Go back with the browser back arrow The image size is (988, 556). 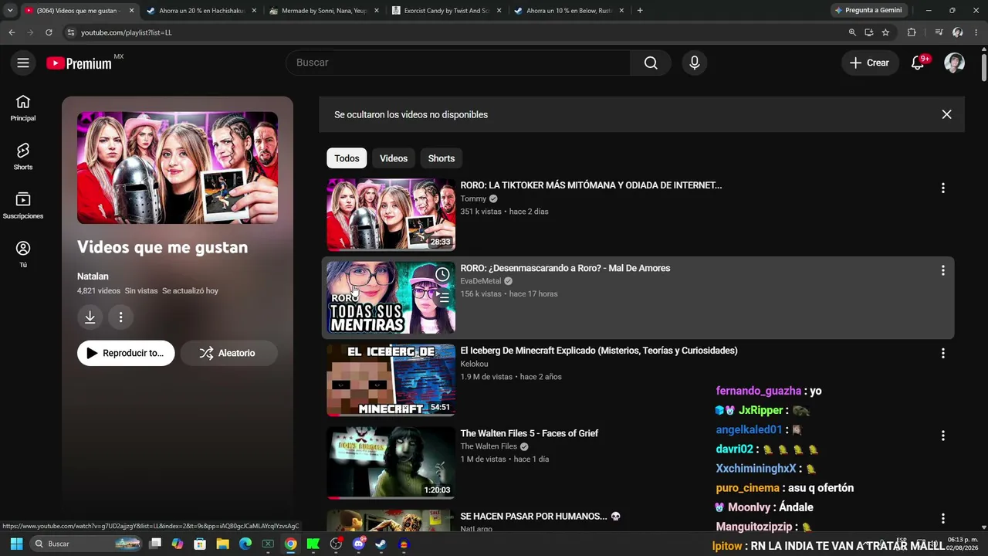(12, 32)
